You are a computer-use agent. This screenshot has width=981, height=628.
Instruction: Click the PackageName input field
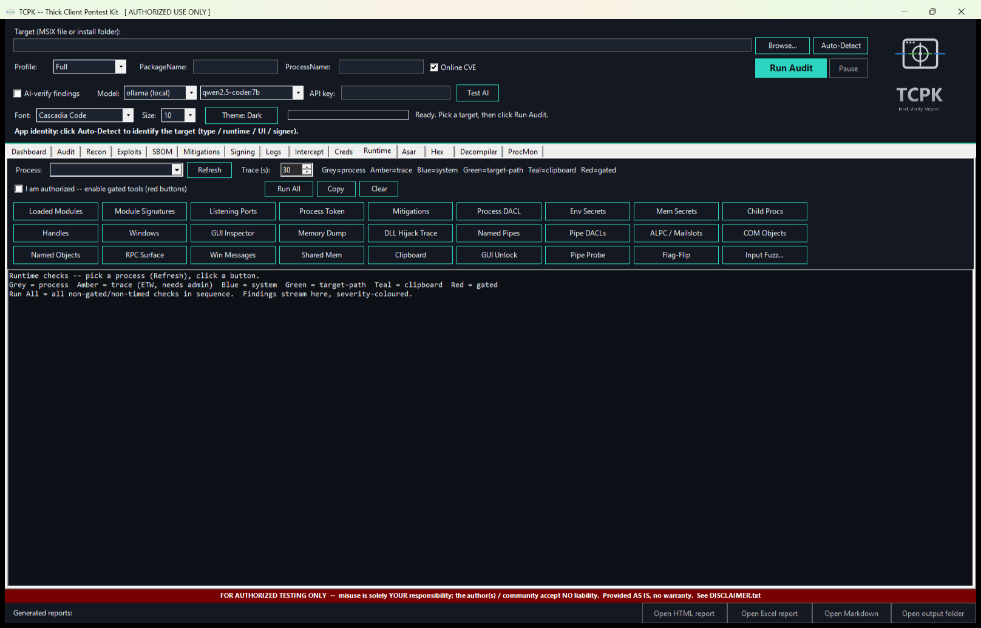click(236, 67)
